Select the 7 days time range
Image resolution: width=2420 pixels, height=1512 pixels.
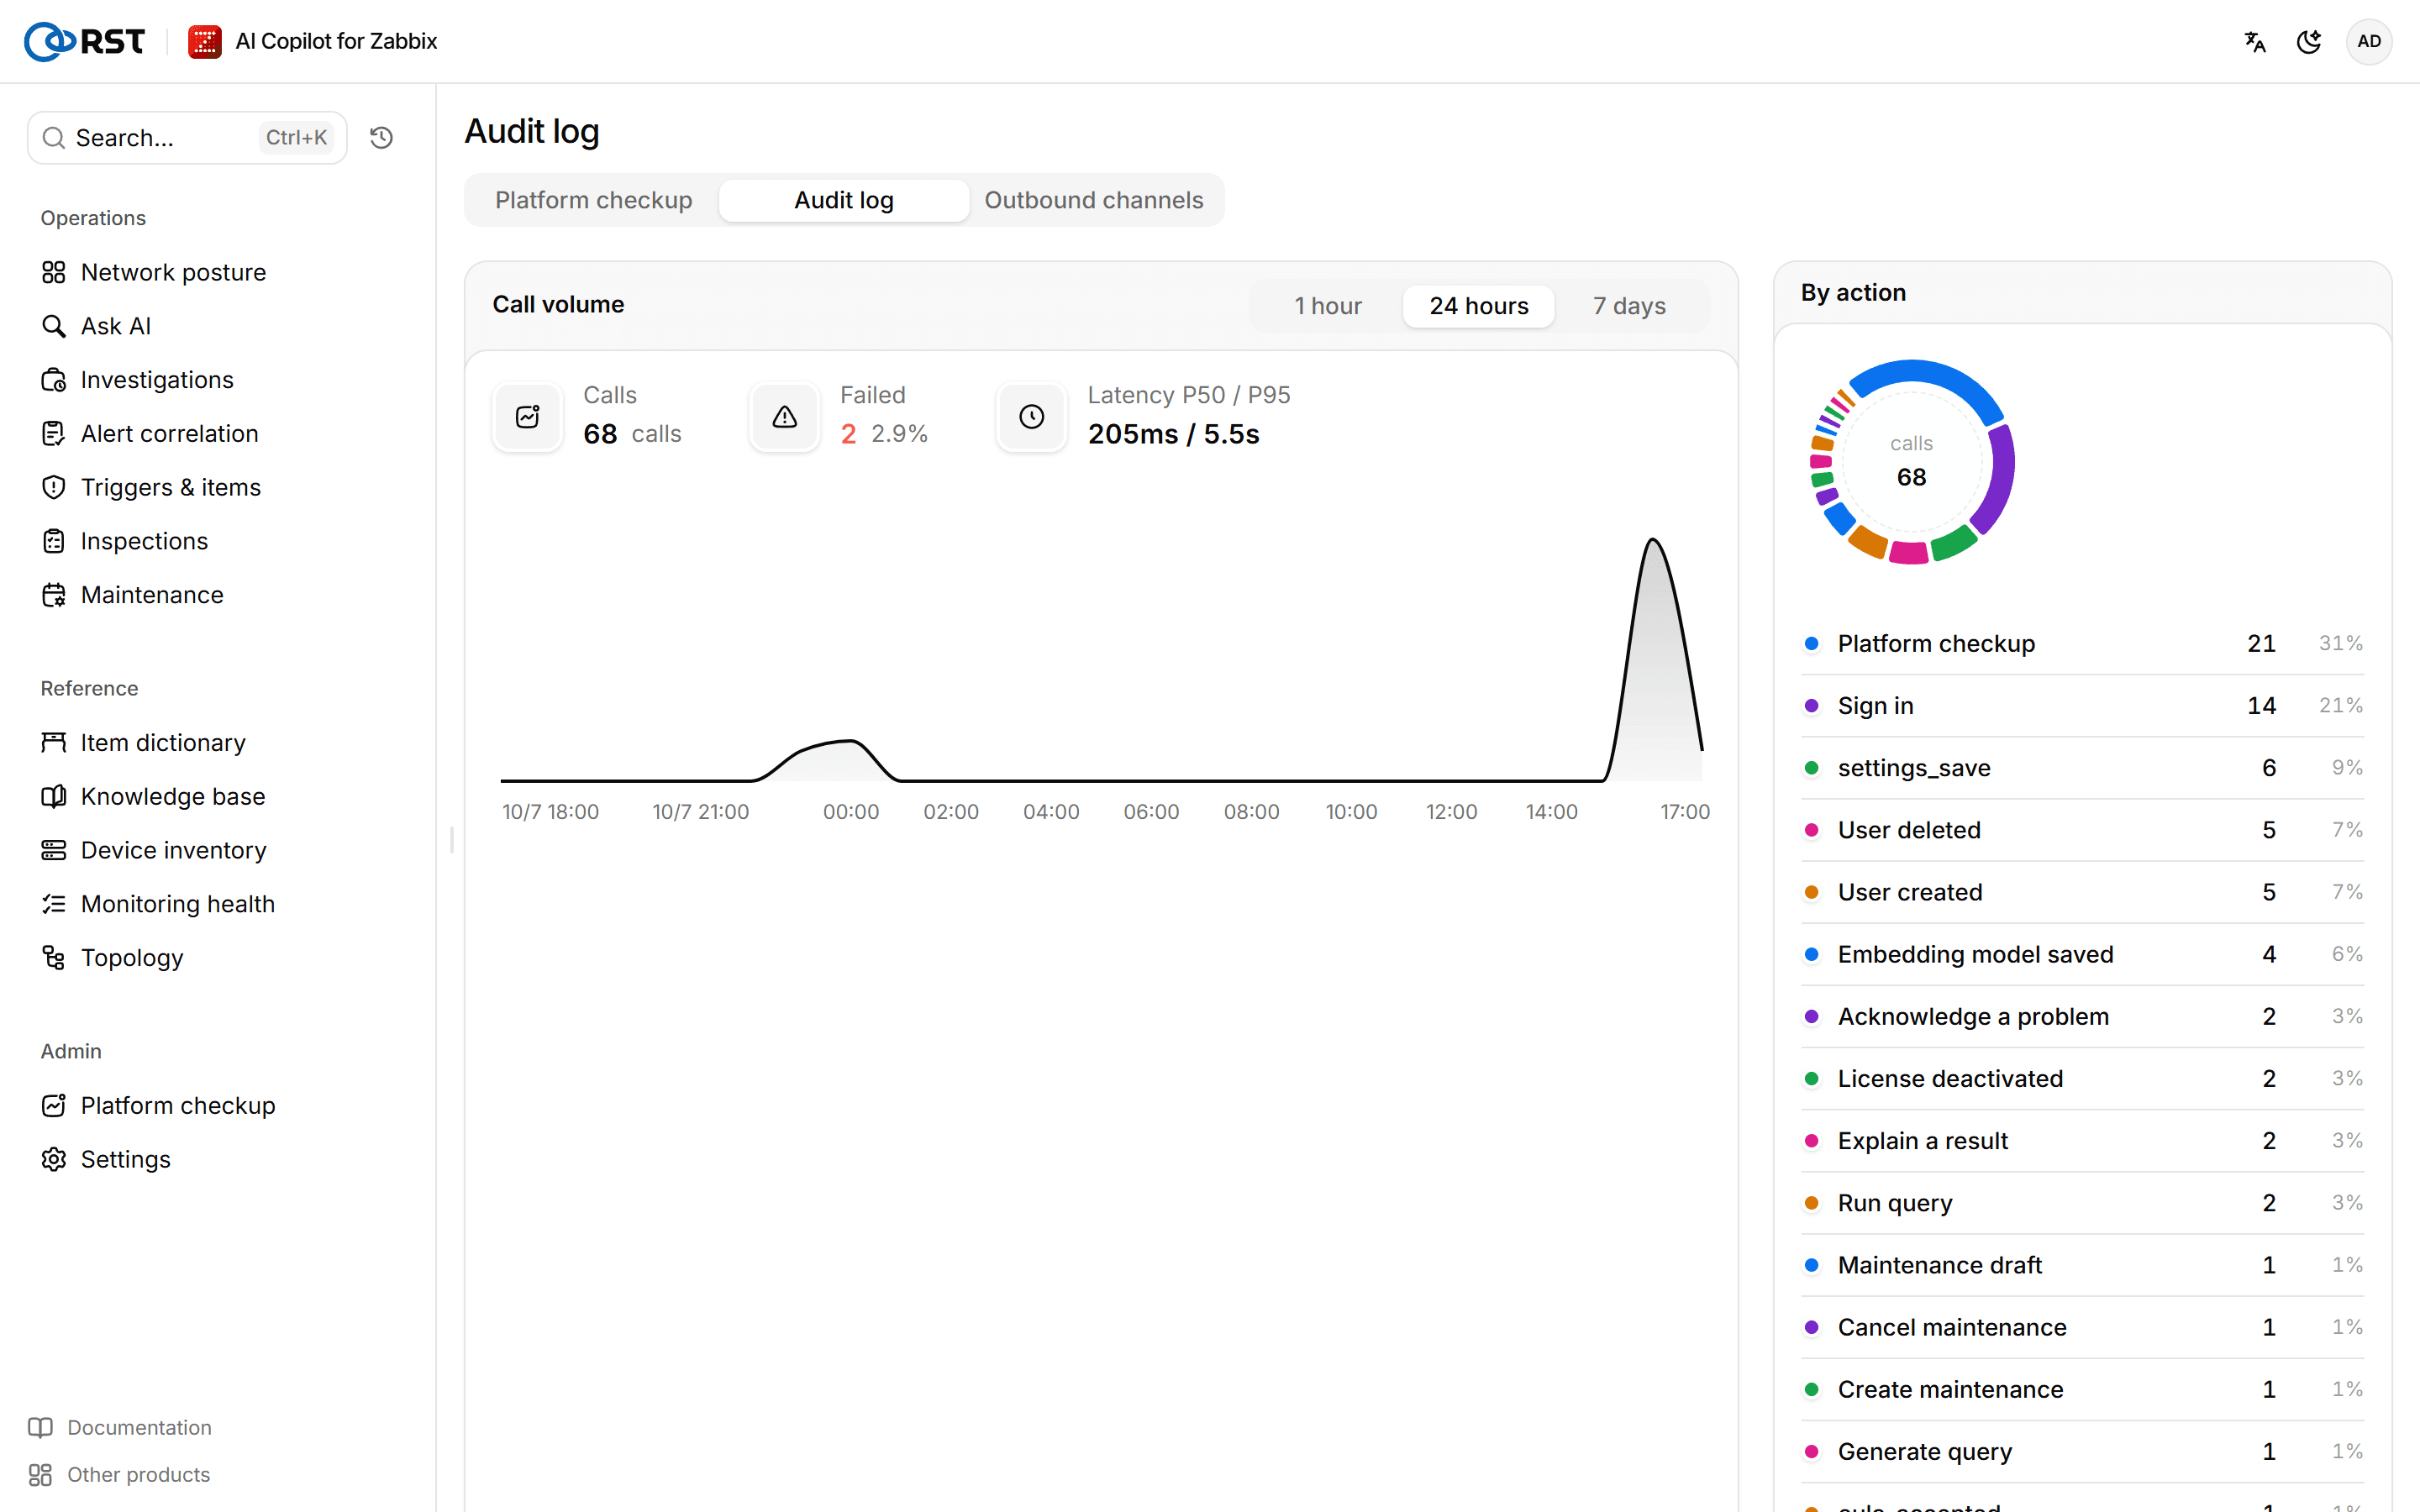point(1629,305)
